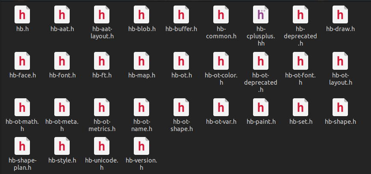Select the 'hb-set.h' file name text
The height and width of the screenshot is (174, 371).
301,122
